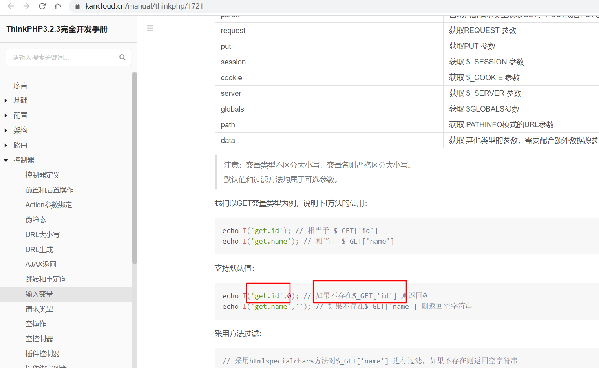Focus the URL address bar

pos(334,6)
